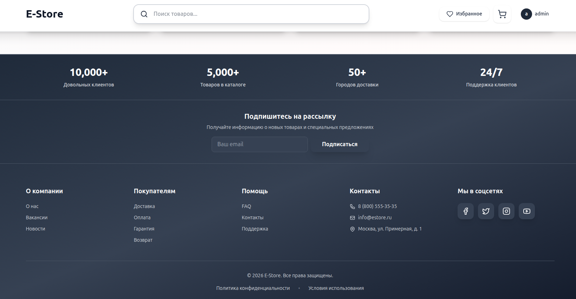Open the Гарантия link
This screenshot has width=576, height=299.
(144, 229)
